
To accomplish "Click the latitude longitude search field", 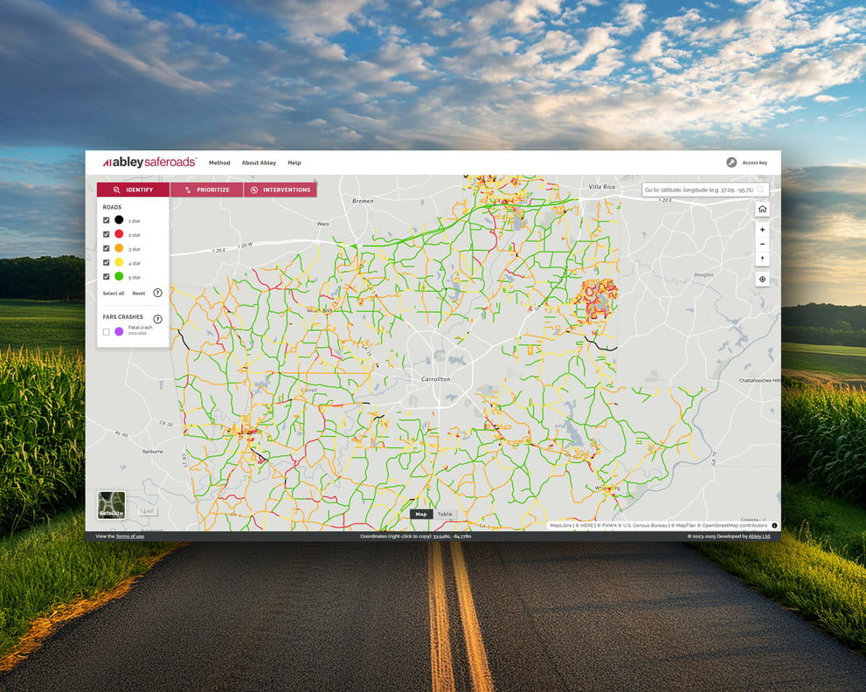I will tap(699, 189).
